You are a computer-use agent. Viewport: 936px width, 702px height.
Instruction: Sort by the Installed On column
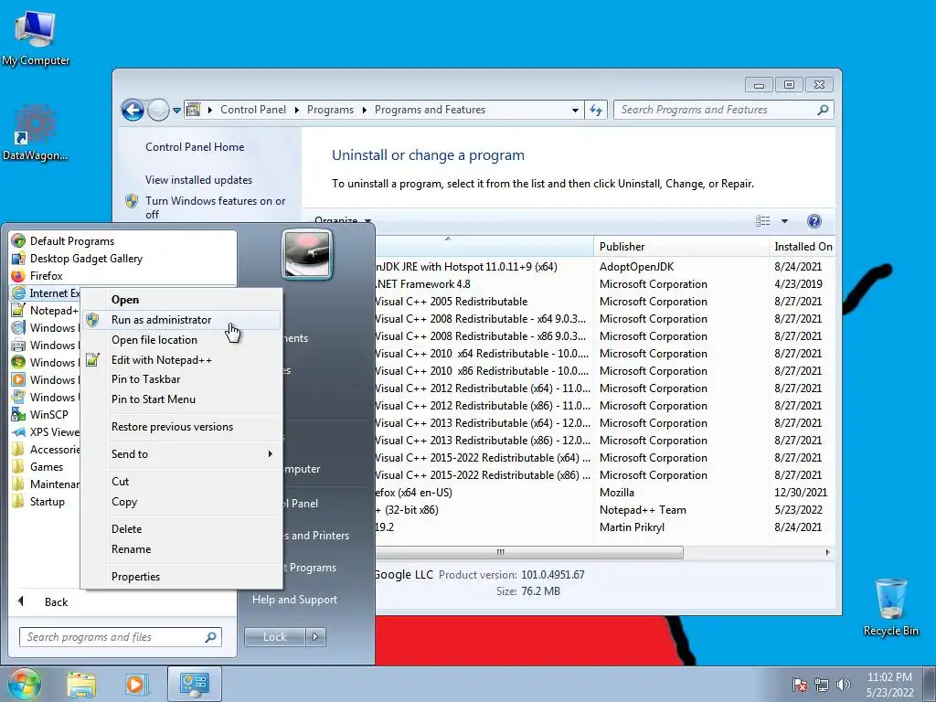(x=803, y=247)
